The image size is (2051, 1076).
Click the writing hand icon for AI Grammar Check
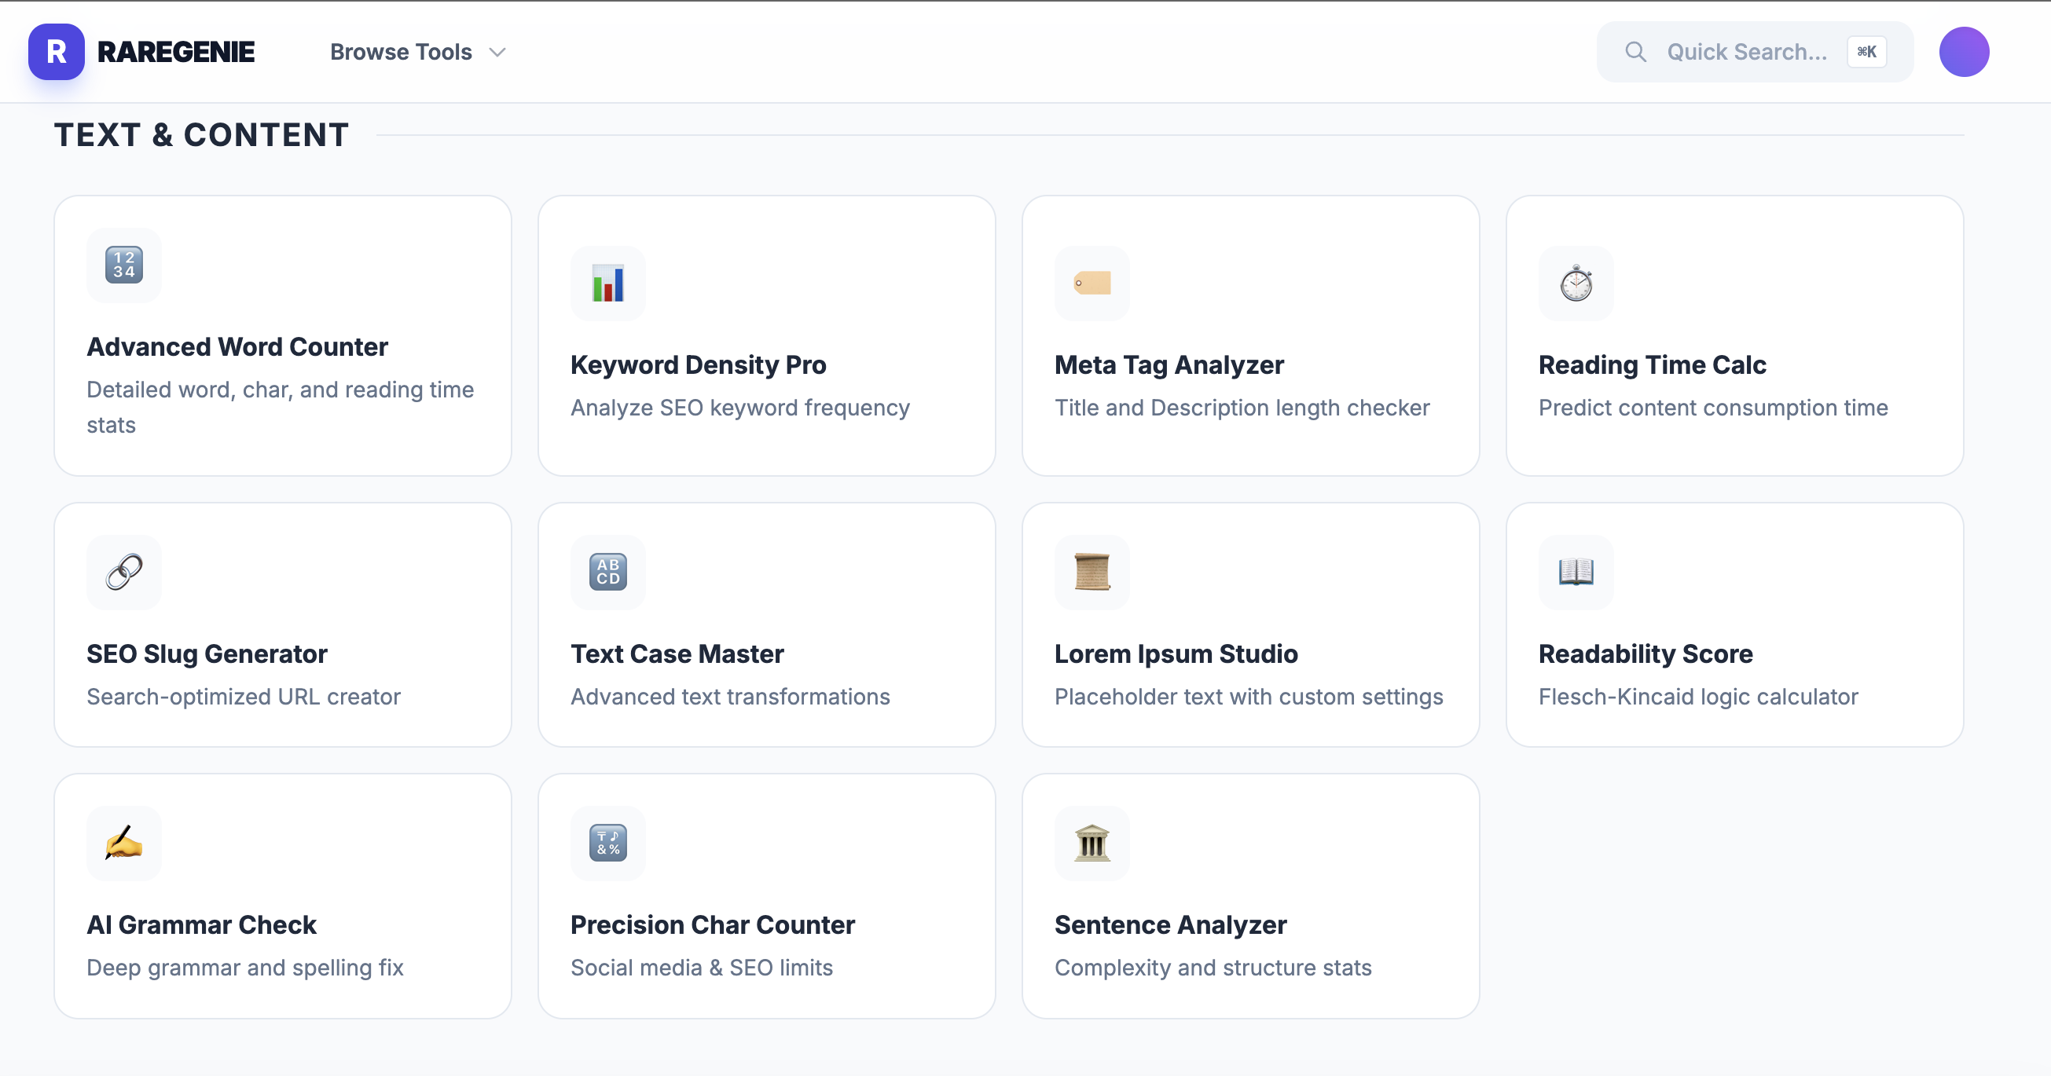coord(123,844)
